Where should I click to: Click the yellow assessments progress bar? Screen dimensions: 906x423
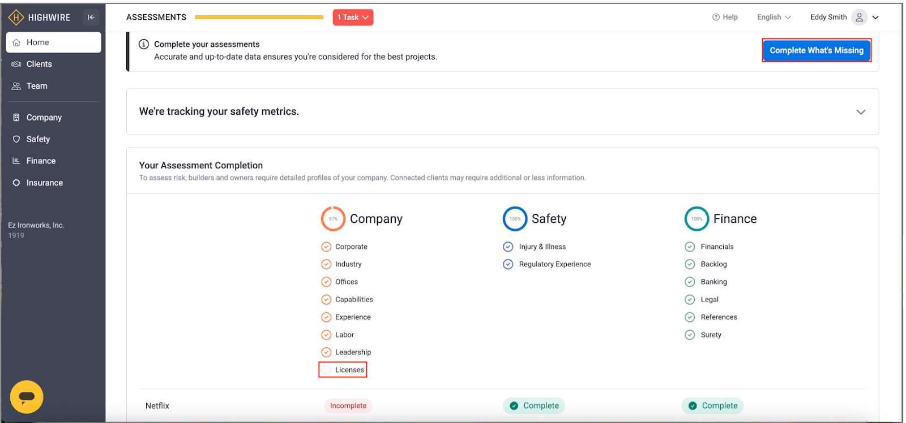pyautogui.click(x=259, y=18)
